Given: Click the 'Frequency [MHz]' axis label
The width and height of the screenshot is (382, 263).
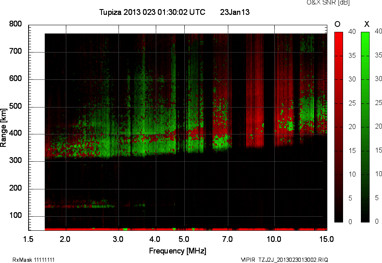Looking at the screenshot, I should pos(177,251).
